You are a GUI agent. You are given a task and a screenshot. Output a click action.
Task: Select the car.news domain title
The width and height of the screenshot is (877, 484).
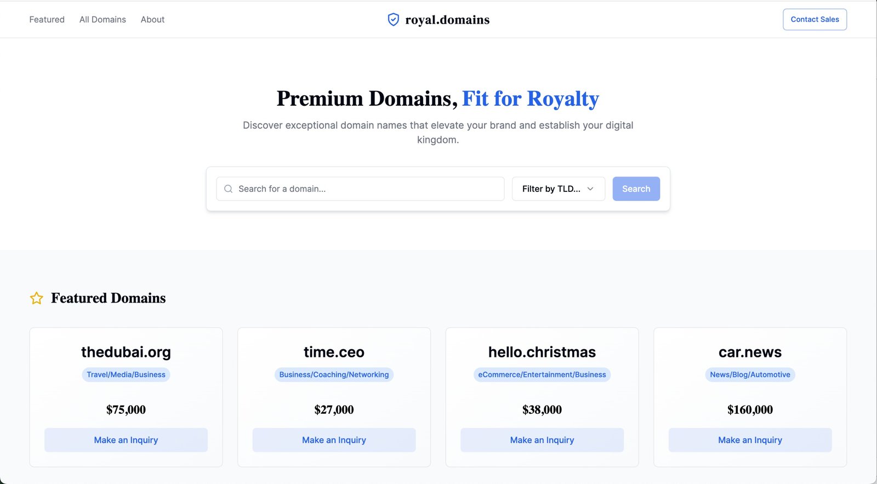pyautogui.click(x=750, y=352)
